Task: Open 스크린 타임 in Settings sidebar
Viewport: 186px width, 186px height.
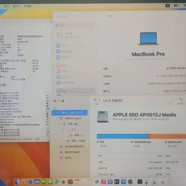Action: [65, 83]
